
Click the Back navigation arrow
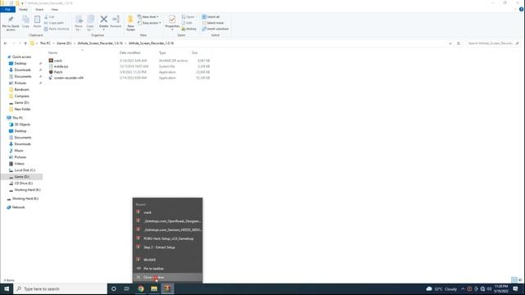coord(6,43)
